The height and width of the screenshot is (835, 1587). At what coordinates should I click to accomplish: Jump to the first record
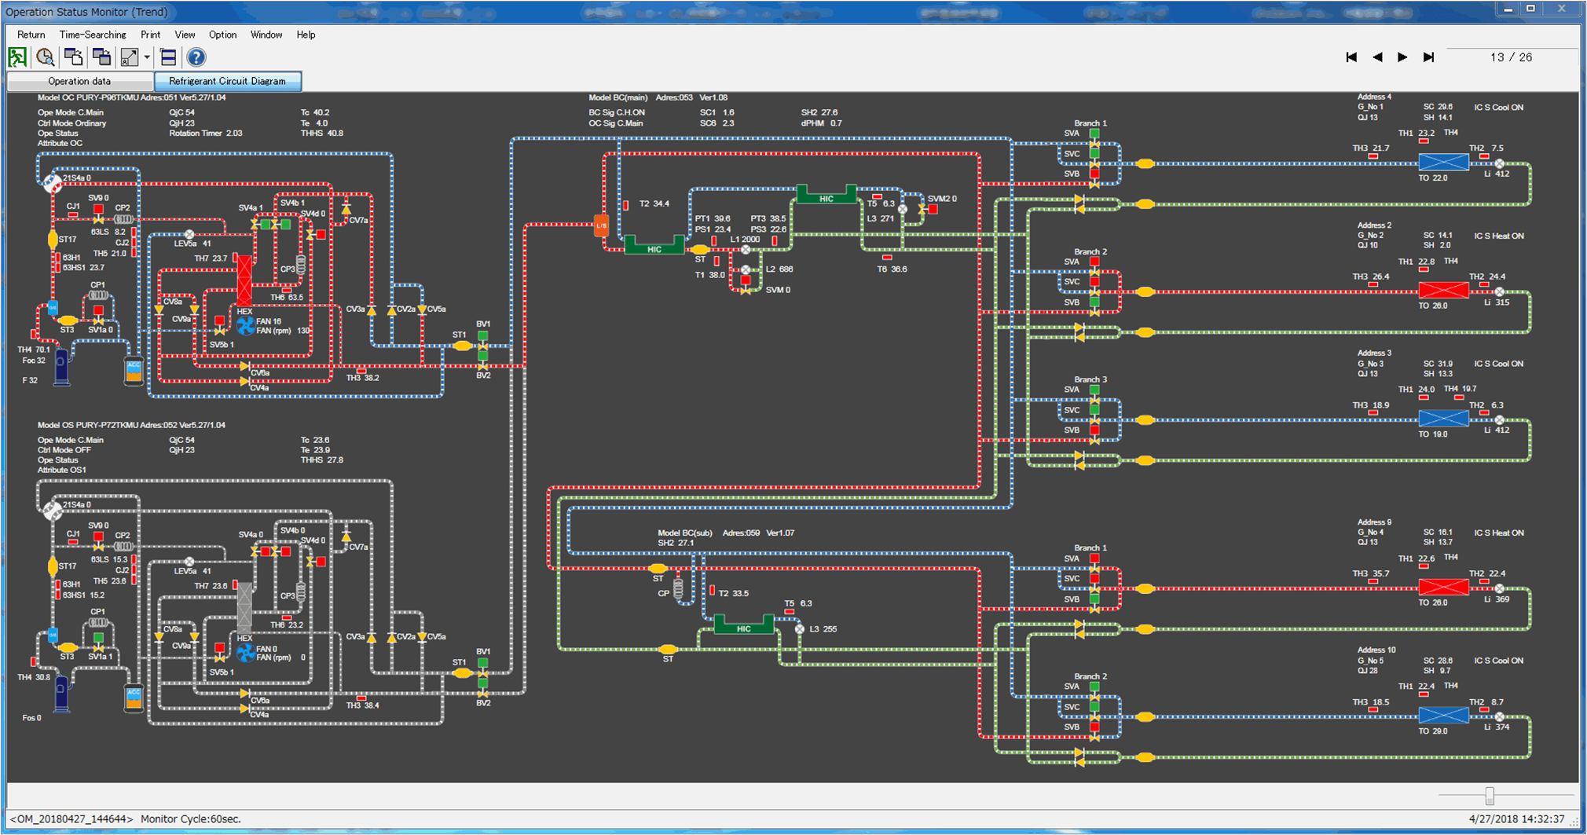[x=1351, y=57]
